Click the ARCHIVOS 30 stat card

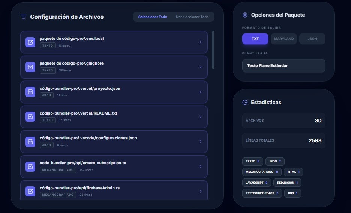coord(283,121)
